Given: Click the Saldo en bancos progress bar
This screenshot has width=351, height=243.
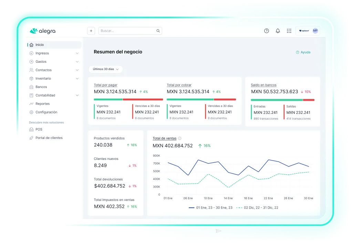Looking at the screenshot, I should point(282,100).
